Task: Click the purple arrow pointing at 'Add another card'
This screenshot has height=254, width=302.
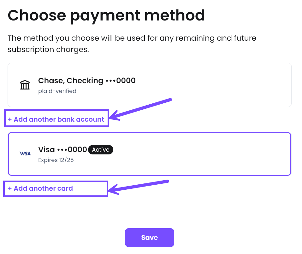Action: pos(139,186)
